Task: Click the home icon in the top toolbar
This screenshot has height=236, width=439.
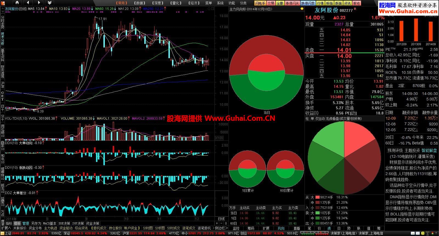Action: point(17,3)
